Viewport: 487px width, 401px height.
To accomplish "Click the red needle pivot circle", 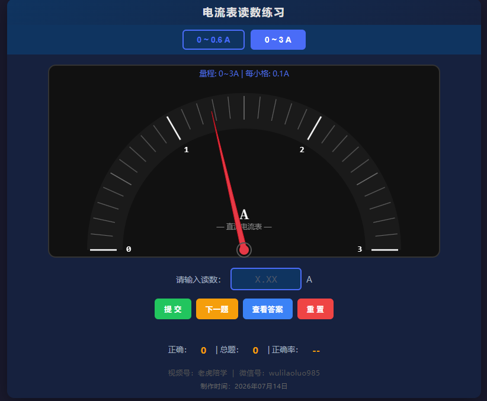I will click(244, 250).
